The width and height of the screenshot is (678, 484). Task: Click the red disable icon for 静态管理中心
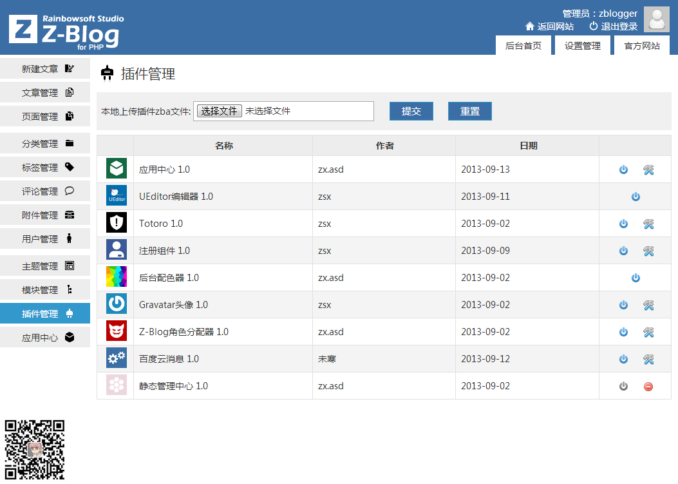pos(648,386)
